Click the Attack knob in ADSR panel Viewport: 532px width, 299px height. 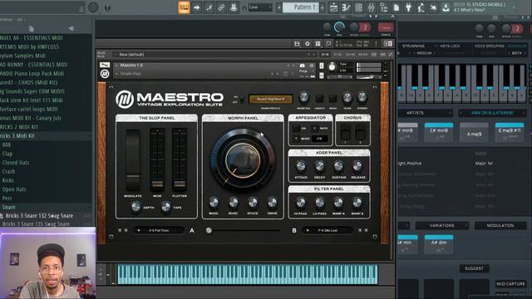(301, 166)
